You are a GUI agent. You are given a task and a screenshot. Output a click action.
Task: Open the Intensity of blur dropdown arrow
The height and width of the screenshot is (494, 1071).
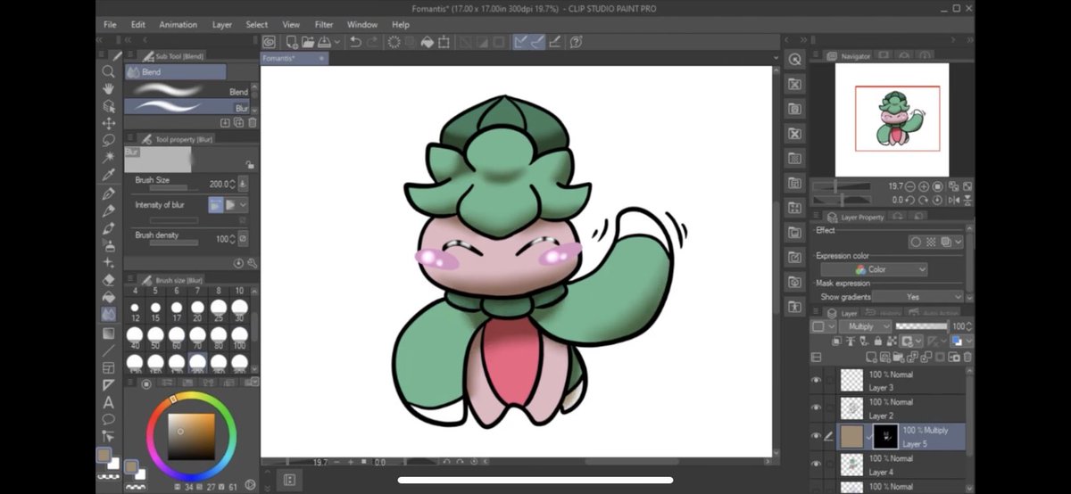tap(243, 205)
